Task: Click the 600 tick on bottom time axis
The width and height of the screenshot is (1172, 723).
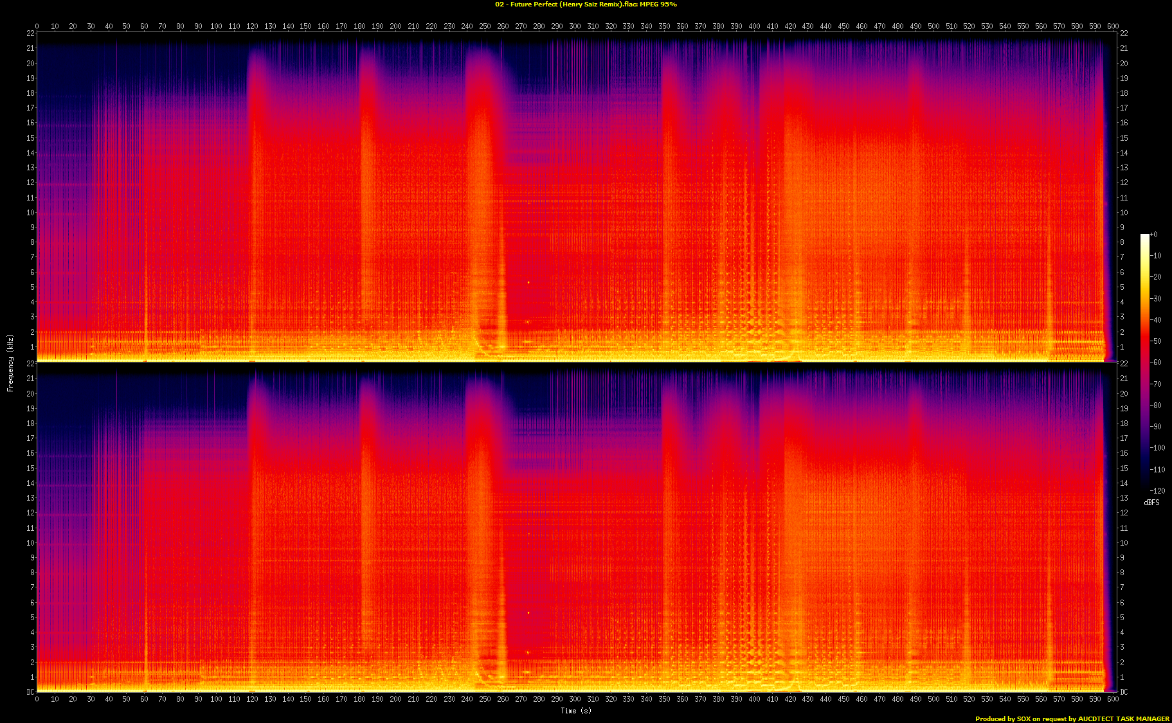Action: [x=1113, y=699]
